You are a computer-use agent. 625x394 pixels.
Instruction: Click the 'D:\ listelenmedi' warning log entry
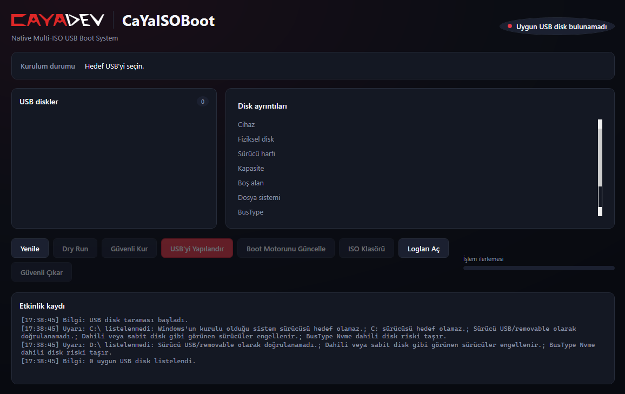308,349
